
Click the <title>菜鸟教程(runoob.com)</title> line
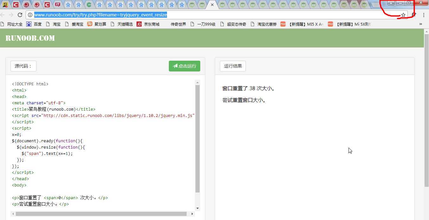coord(54,109)
